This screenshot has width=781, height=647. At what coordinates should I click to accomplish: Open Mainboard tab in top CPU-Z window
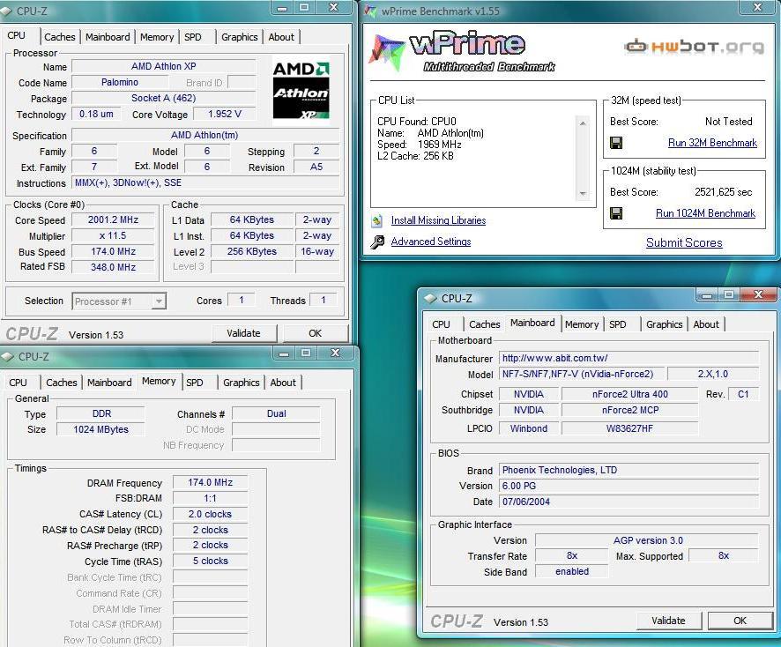click(x=108, y=37)
